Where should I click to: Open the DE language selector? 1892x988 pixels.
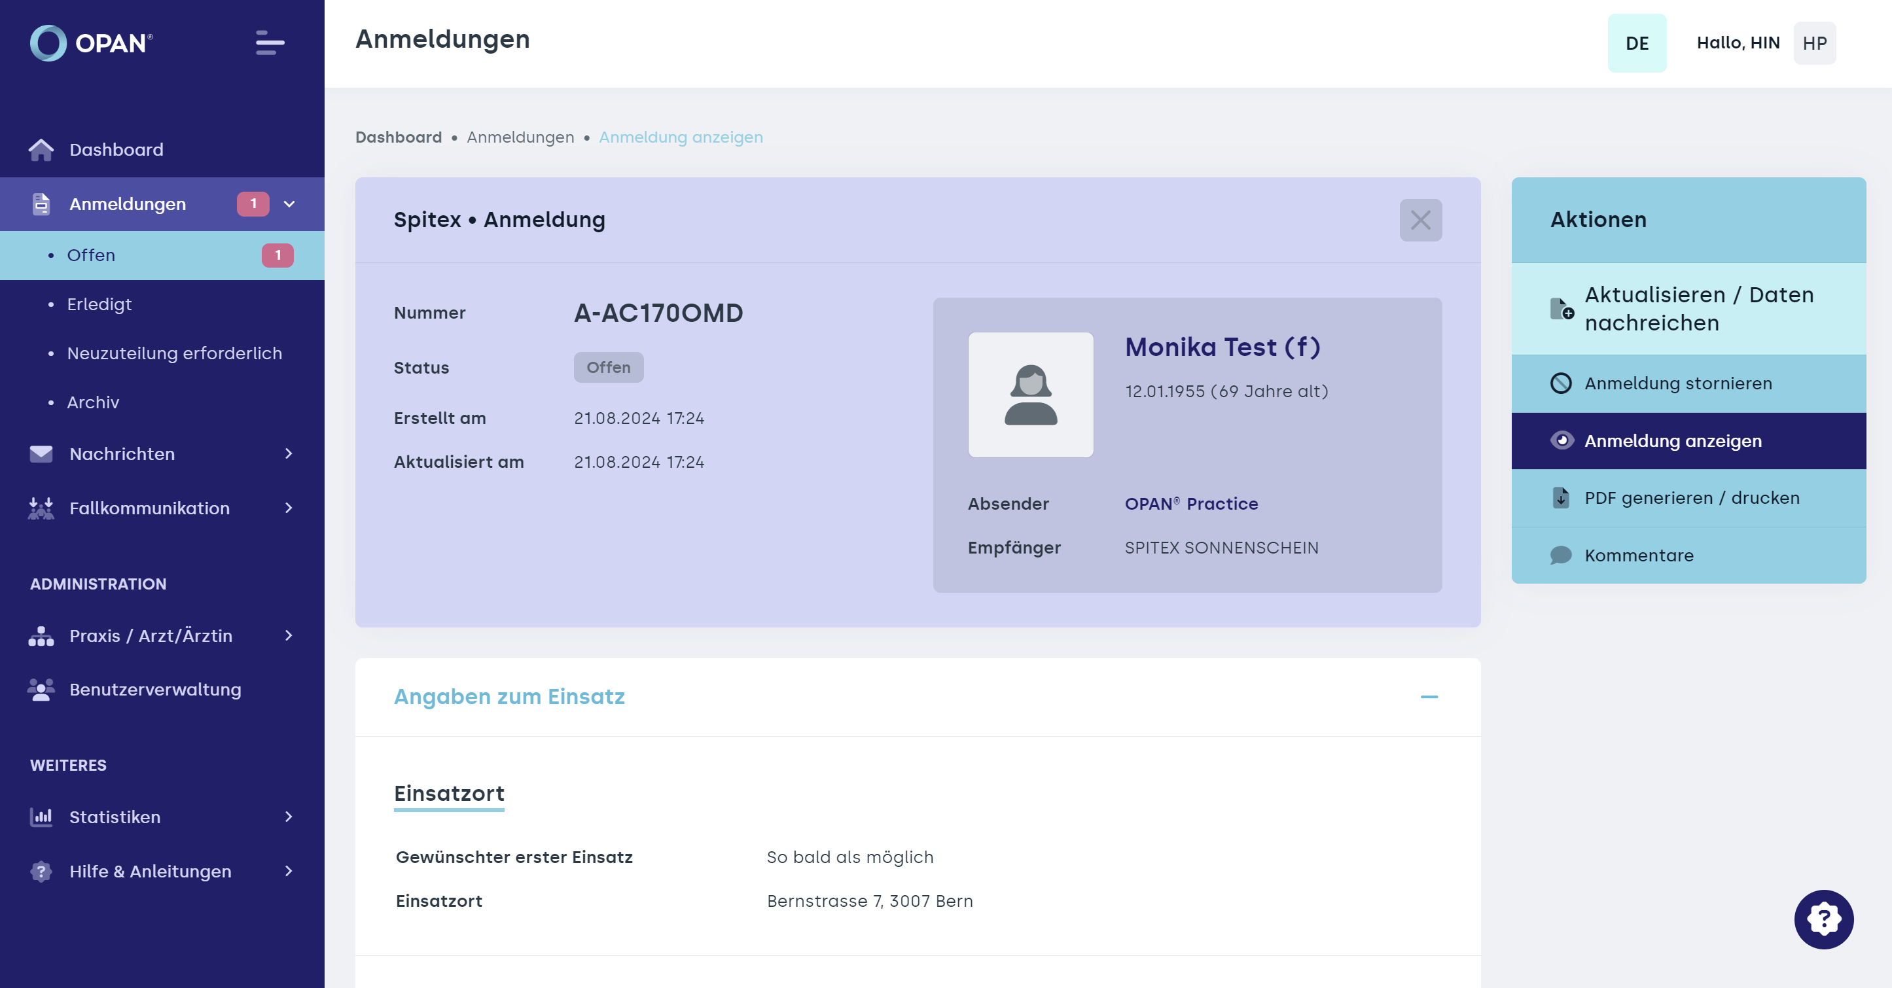[x=1636, y=43]
